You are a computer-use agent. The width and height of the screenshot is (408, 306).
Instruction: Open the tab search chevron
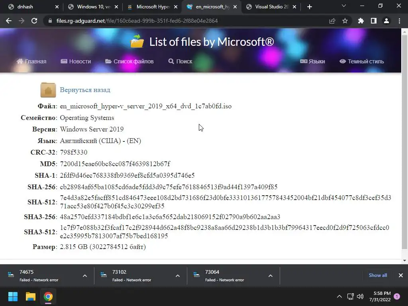pos(344,6)
